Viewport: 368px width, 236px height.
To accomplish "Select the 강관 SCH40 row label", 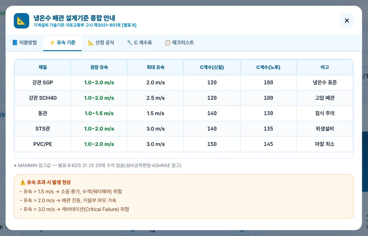I will pyautogui.click(x=43, y=98).
